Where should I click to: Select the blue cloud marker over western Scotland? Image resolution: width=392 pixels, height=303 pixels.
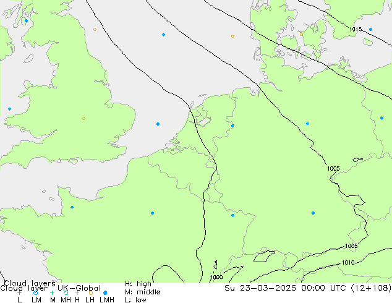click(x=26, y=21)
